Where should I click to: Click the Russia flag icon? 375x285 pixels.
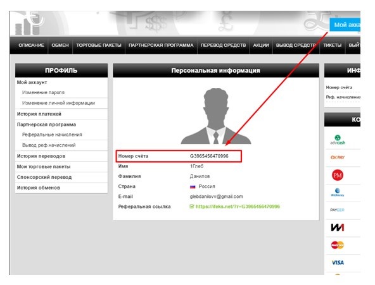[x=193, y=187]
